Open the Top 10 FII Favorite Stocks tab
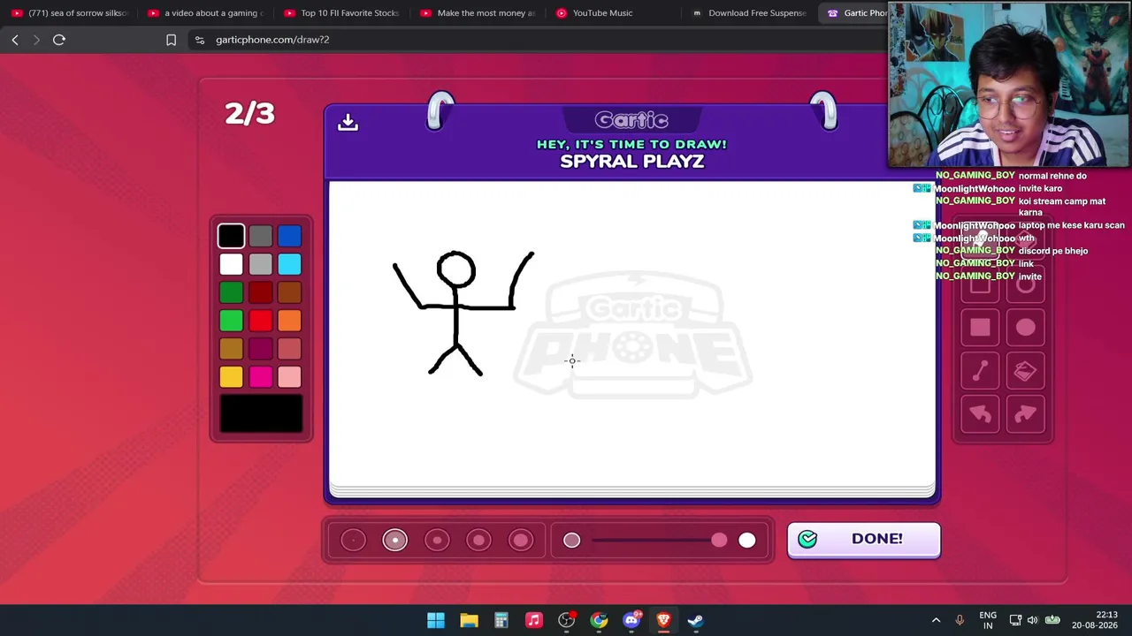1132x636 pixels. (x=343, y=13)
